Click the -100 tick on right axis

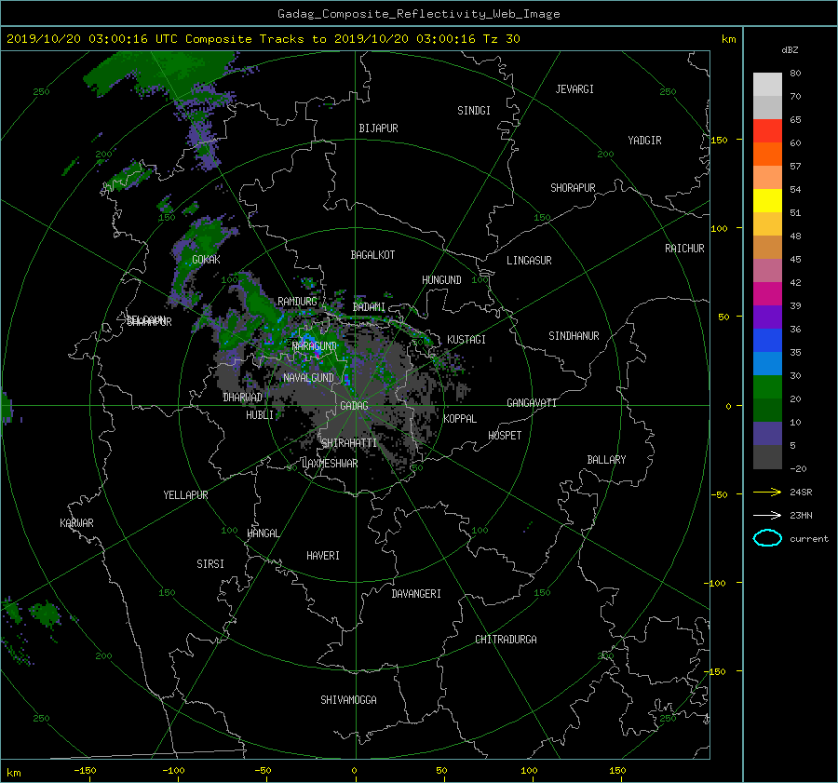(715, 583)
